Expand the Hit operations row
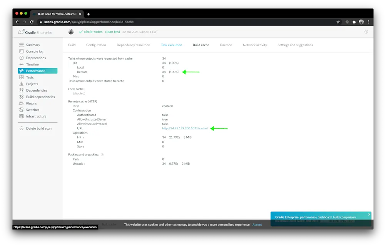Image resolution: width=386 pixels, height=246 pixels. 81,137
